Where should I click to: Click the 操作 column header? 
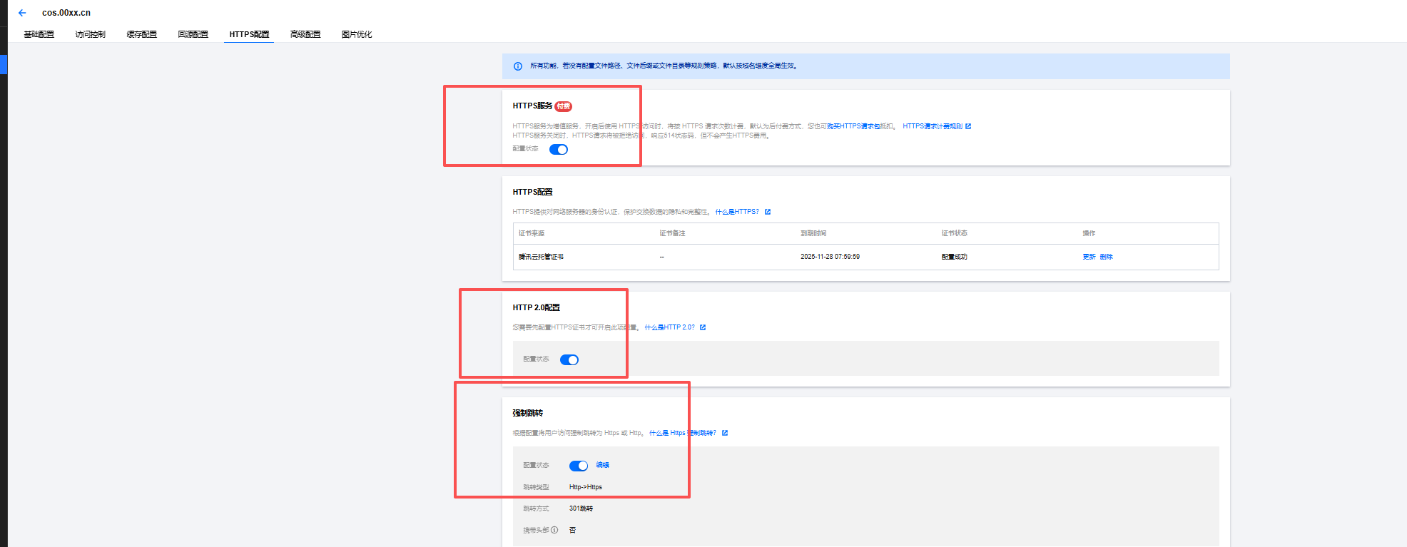pos(1089,233)
